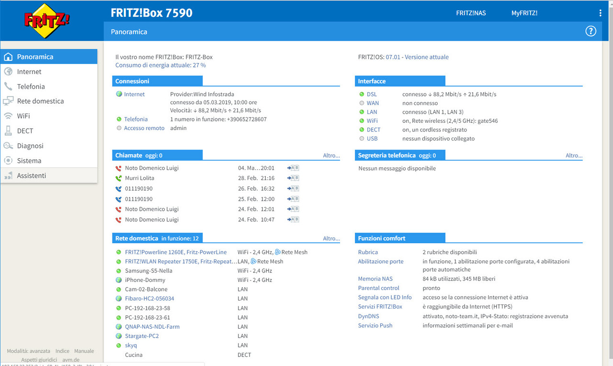Click the Mesh icon beside FRITZ!WLAN Repeater
Screen dimensions: 613x366
(x=253, y=261)
